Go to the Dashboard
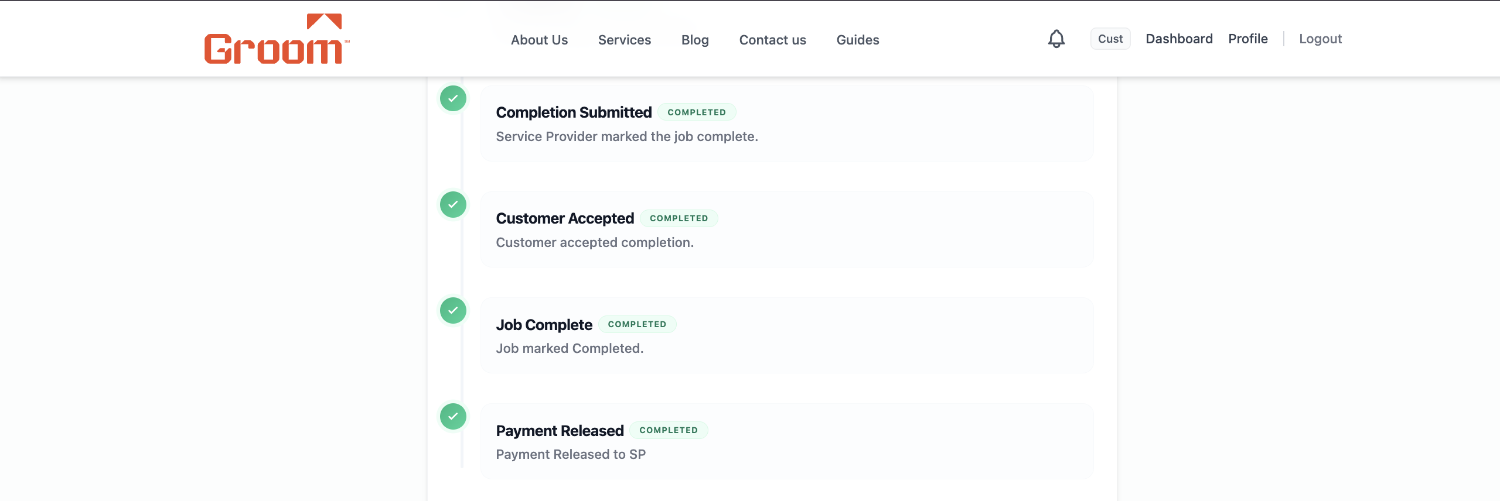Viewport: 1500px width, 501px height. pos(1179,39)
